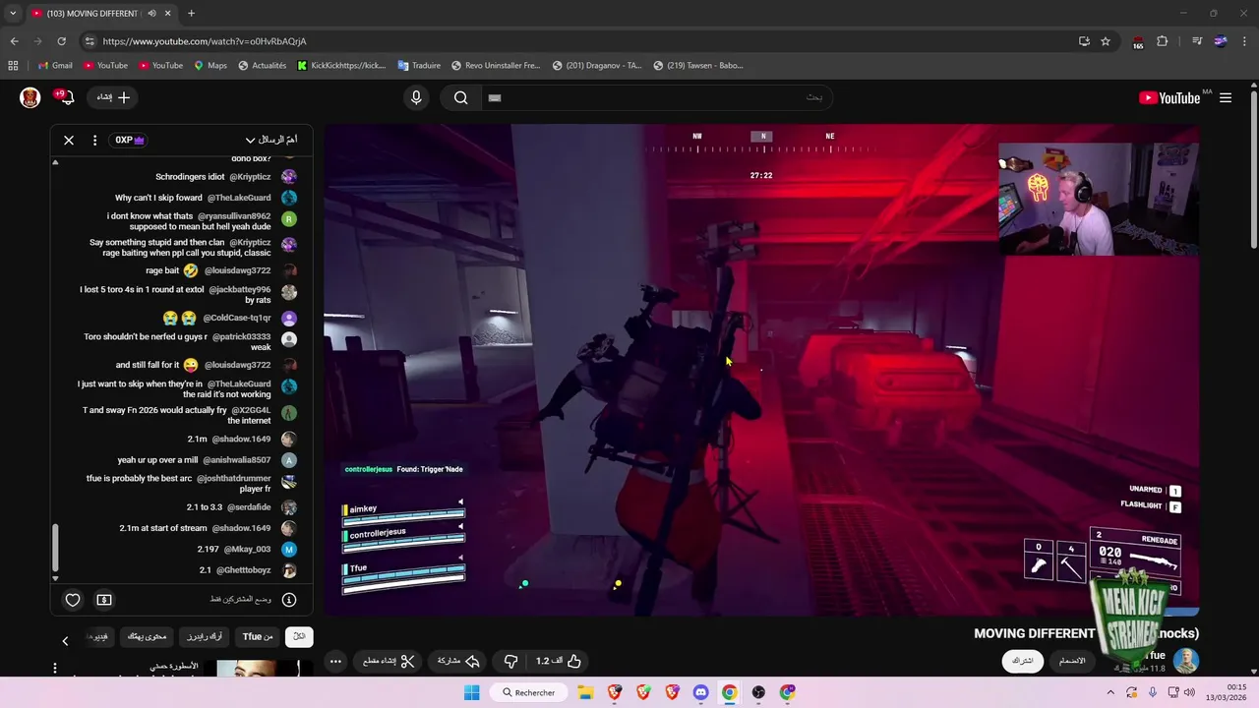Select the 'All' filter chip
The image size is (1259, 708).
(x=299, y=636)
